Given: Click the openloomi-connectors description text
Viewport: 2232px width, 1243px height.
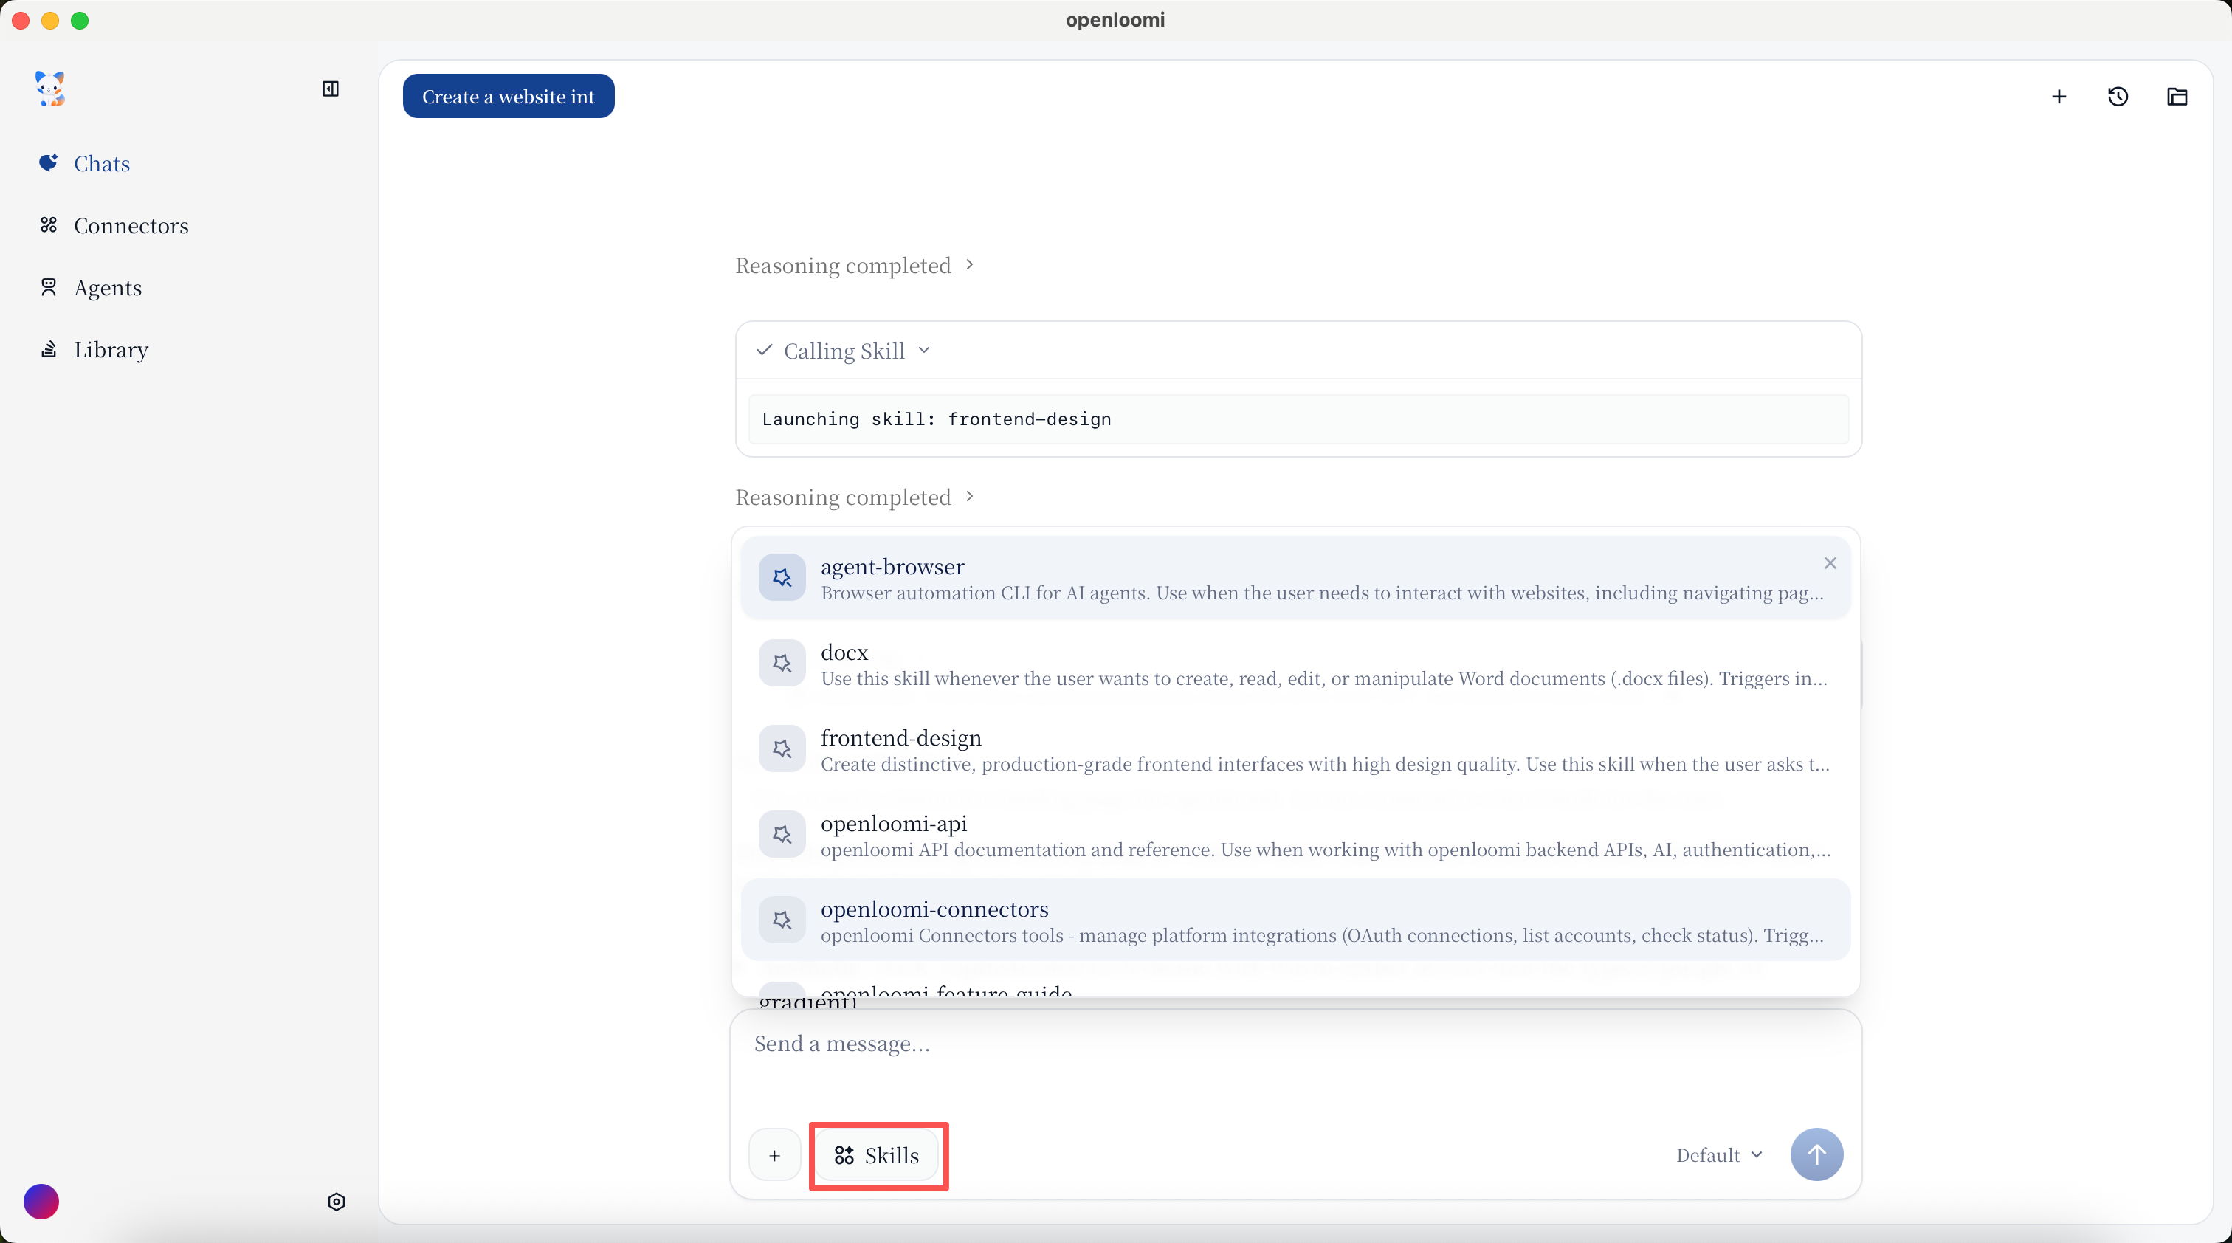Looking at the screenshot, I should [x=1322, y=937].
